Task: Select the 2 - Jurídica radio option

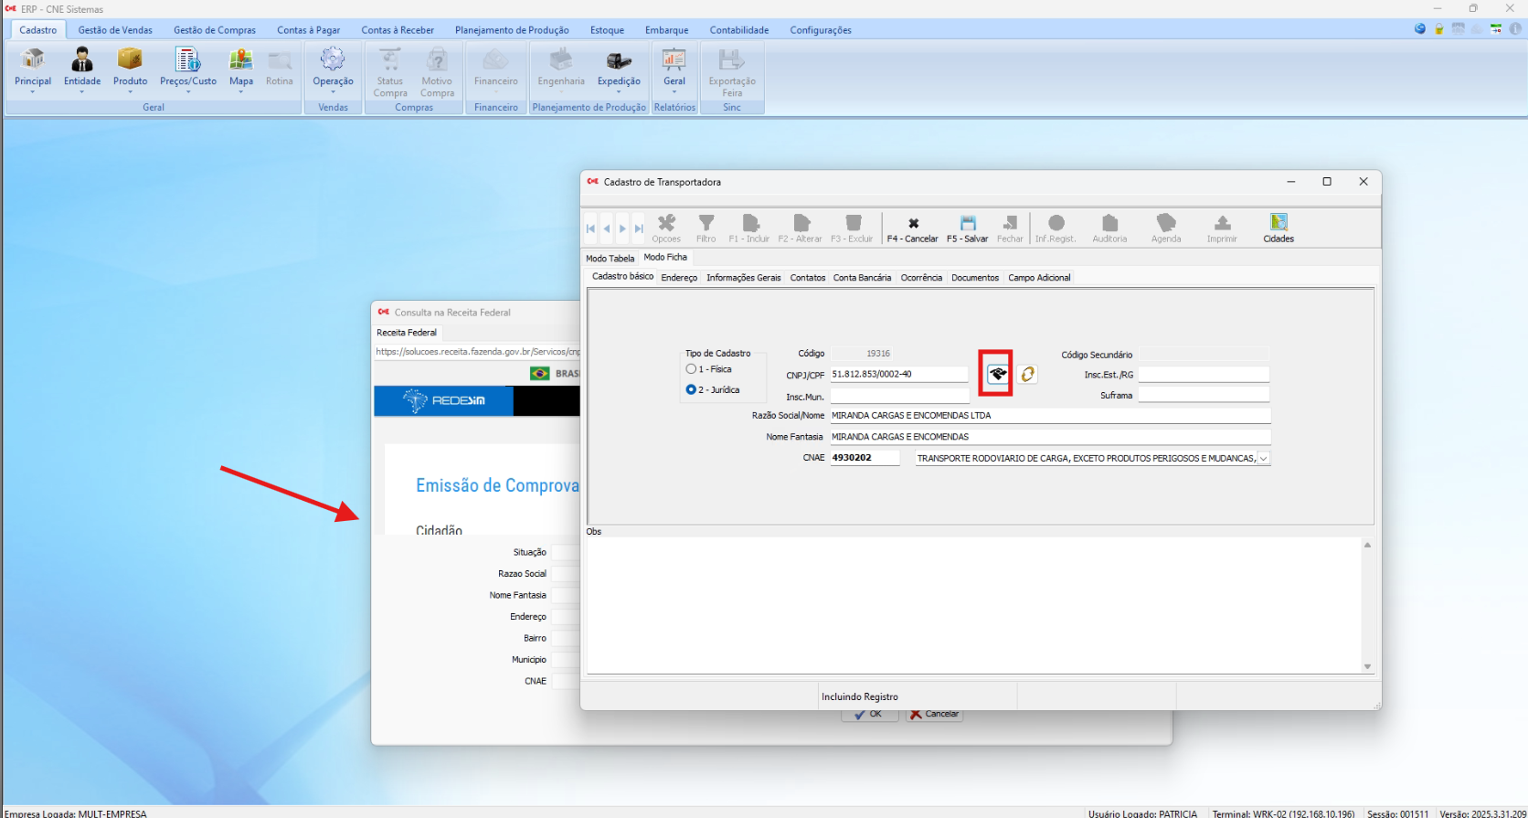Action: point(692,389)
